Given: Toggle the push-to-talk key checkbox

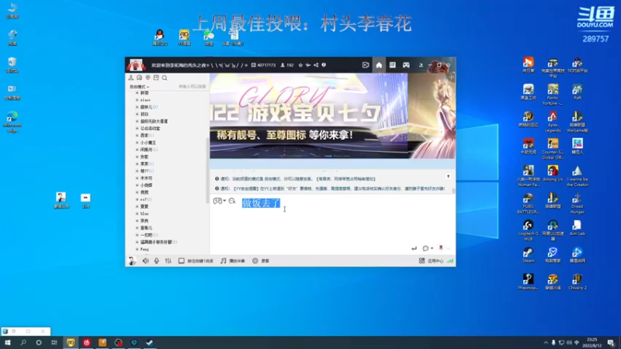Looking at the screenshot, I should tap(182, 261).
